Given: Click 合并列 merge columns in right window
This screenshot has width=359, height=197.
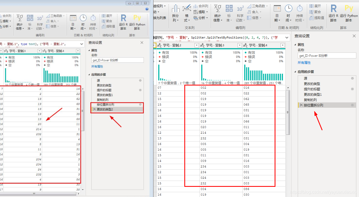Looking at the screenshot, I should click(201, 6).
